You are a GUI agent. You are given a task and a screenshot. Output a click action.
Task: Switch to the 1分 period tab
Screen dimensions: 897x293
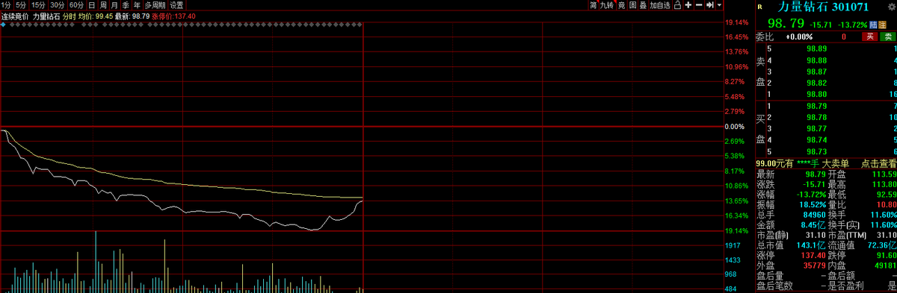[7, 4]
